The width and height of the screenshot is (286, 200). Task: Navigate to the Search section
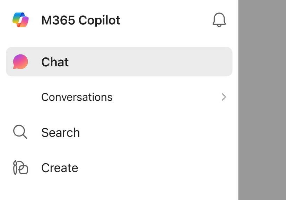(60, 132)
